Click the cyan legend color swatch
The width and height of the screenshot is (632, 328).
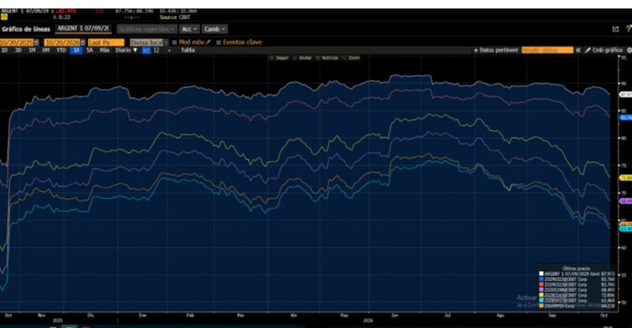tap(541, 300)
